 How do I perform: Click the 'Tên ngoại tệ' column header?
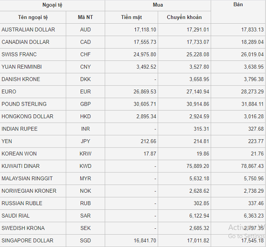coord(33,17)
